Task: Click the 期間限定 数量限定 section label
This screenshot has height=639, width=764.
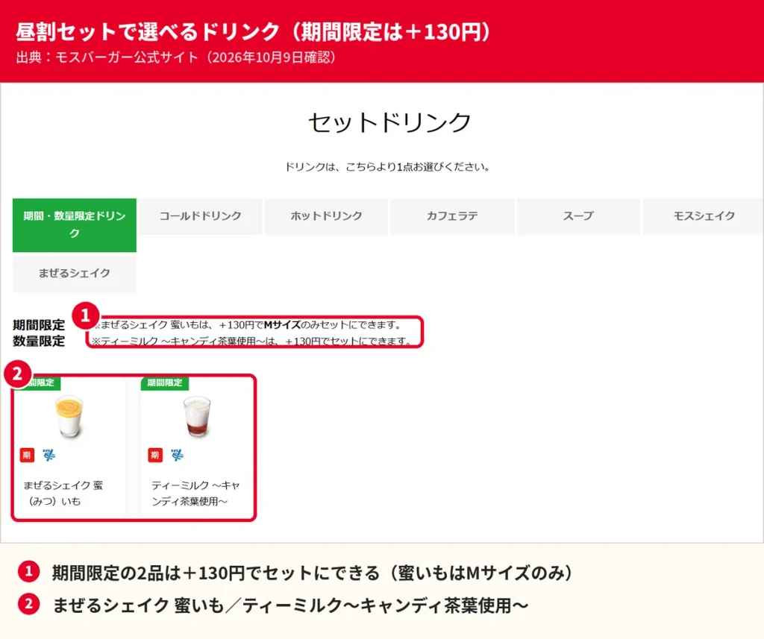Action: coord(39,333)
